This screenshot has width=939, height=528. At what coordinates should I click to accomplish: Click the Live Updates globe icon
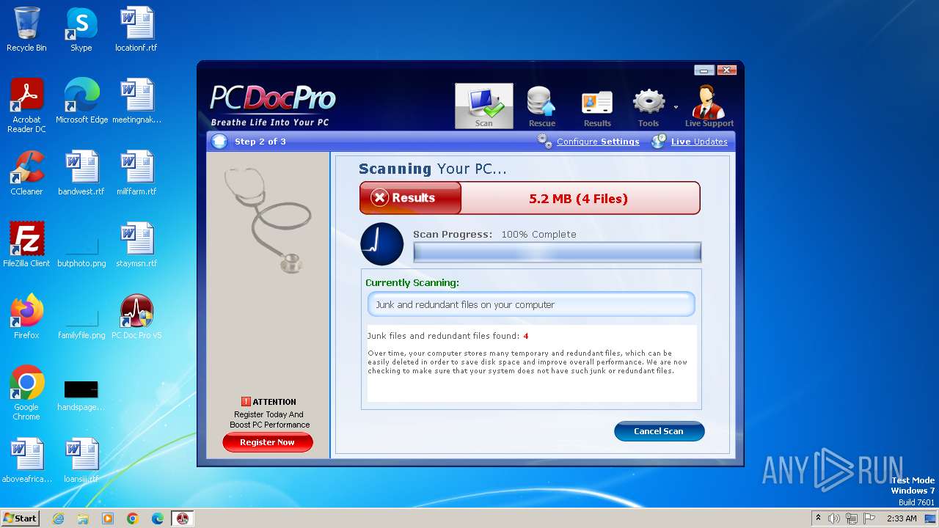point(659,141)
